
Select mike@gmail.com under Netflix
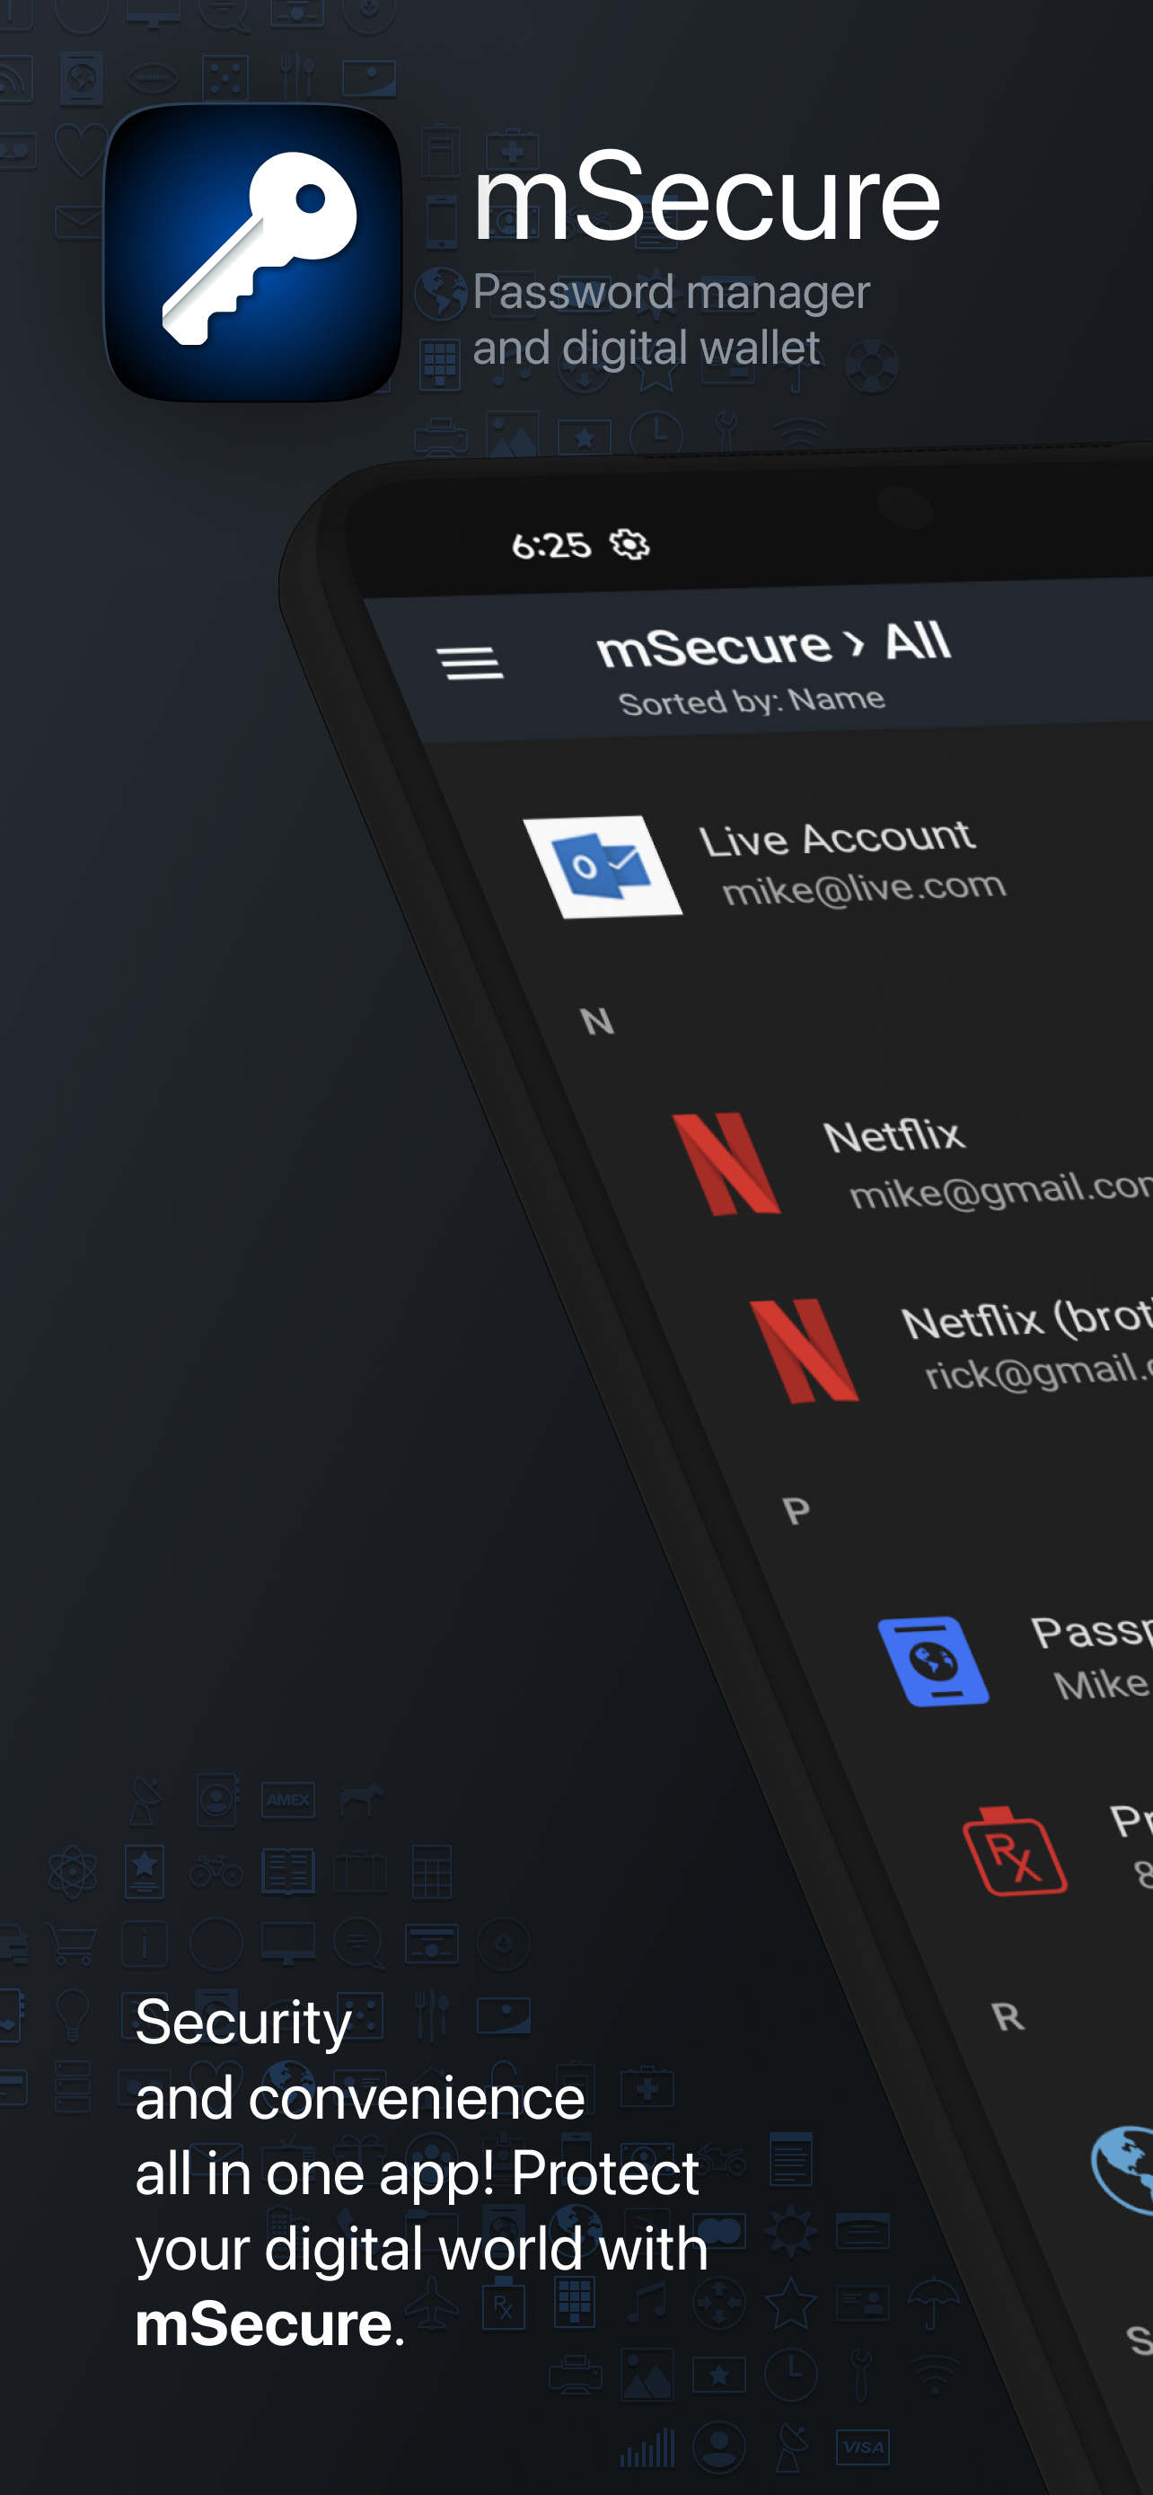(1001, 1189)
